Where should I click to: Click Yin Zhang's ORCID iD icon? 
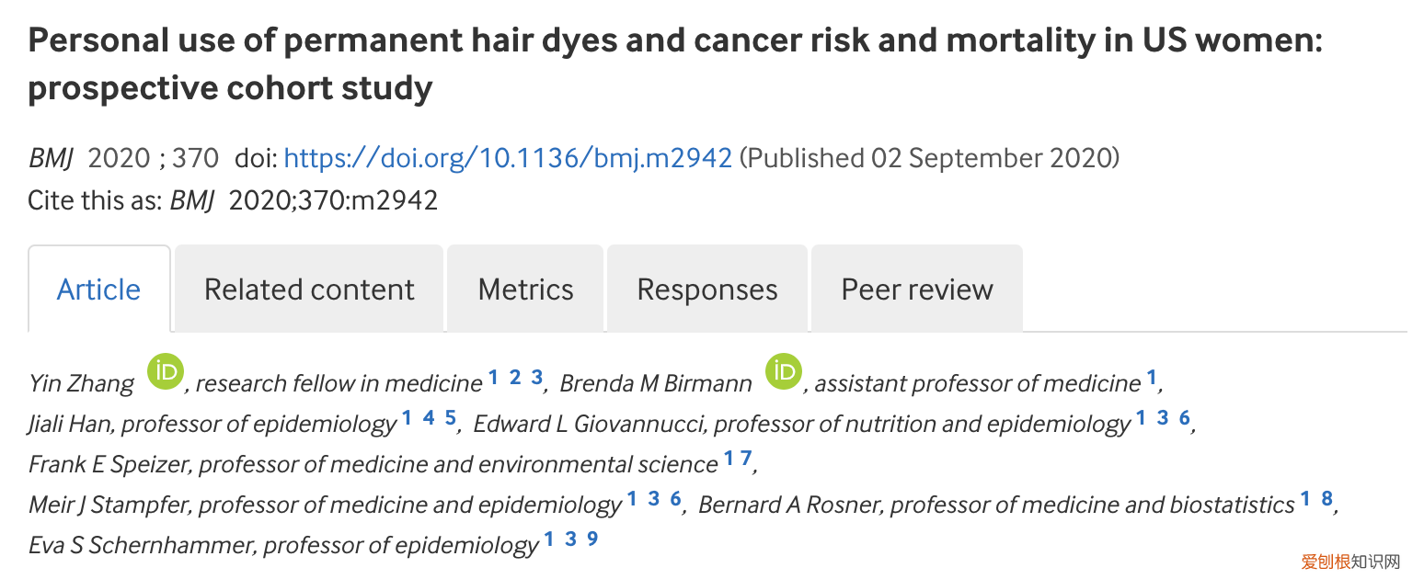[x=166, y=373]
